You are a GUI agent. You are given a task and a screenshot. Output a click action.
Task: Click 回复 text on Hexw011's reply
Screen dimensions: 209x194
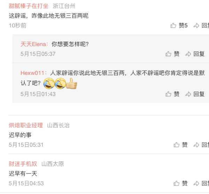point(199,94)
